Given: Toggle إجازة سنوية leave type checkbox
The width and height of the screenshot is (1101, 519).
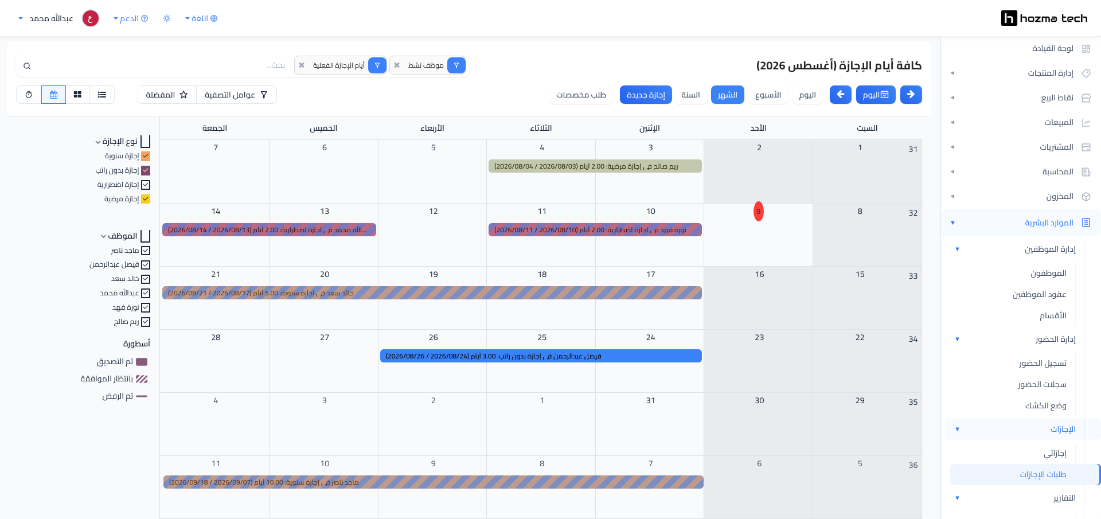Looking at the screenshot, I should coord(146,156).
